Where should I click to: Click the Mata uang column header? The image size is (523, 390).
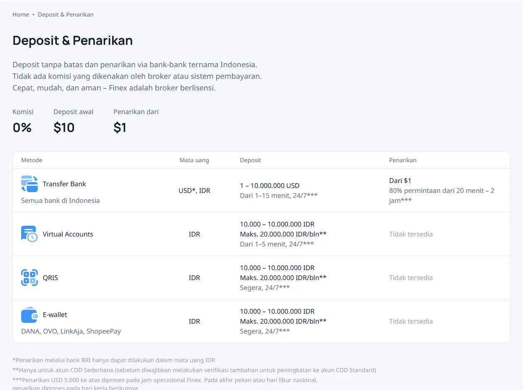pyautogui.click(x=194, y=160)
